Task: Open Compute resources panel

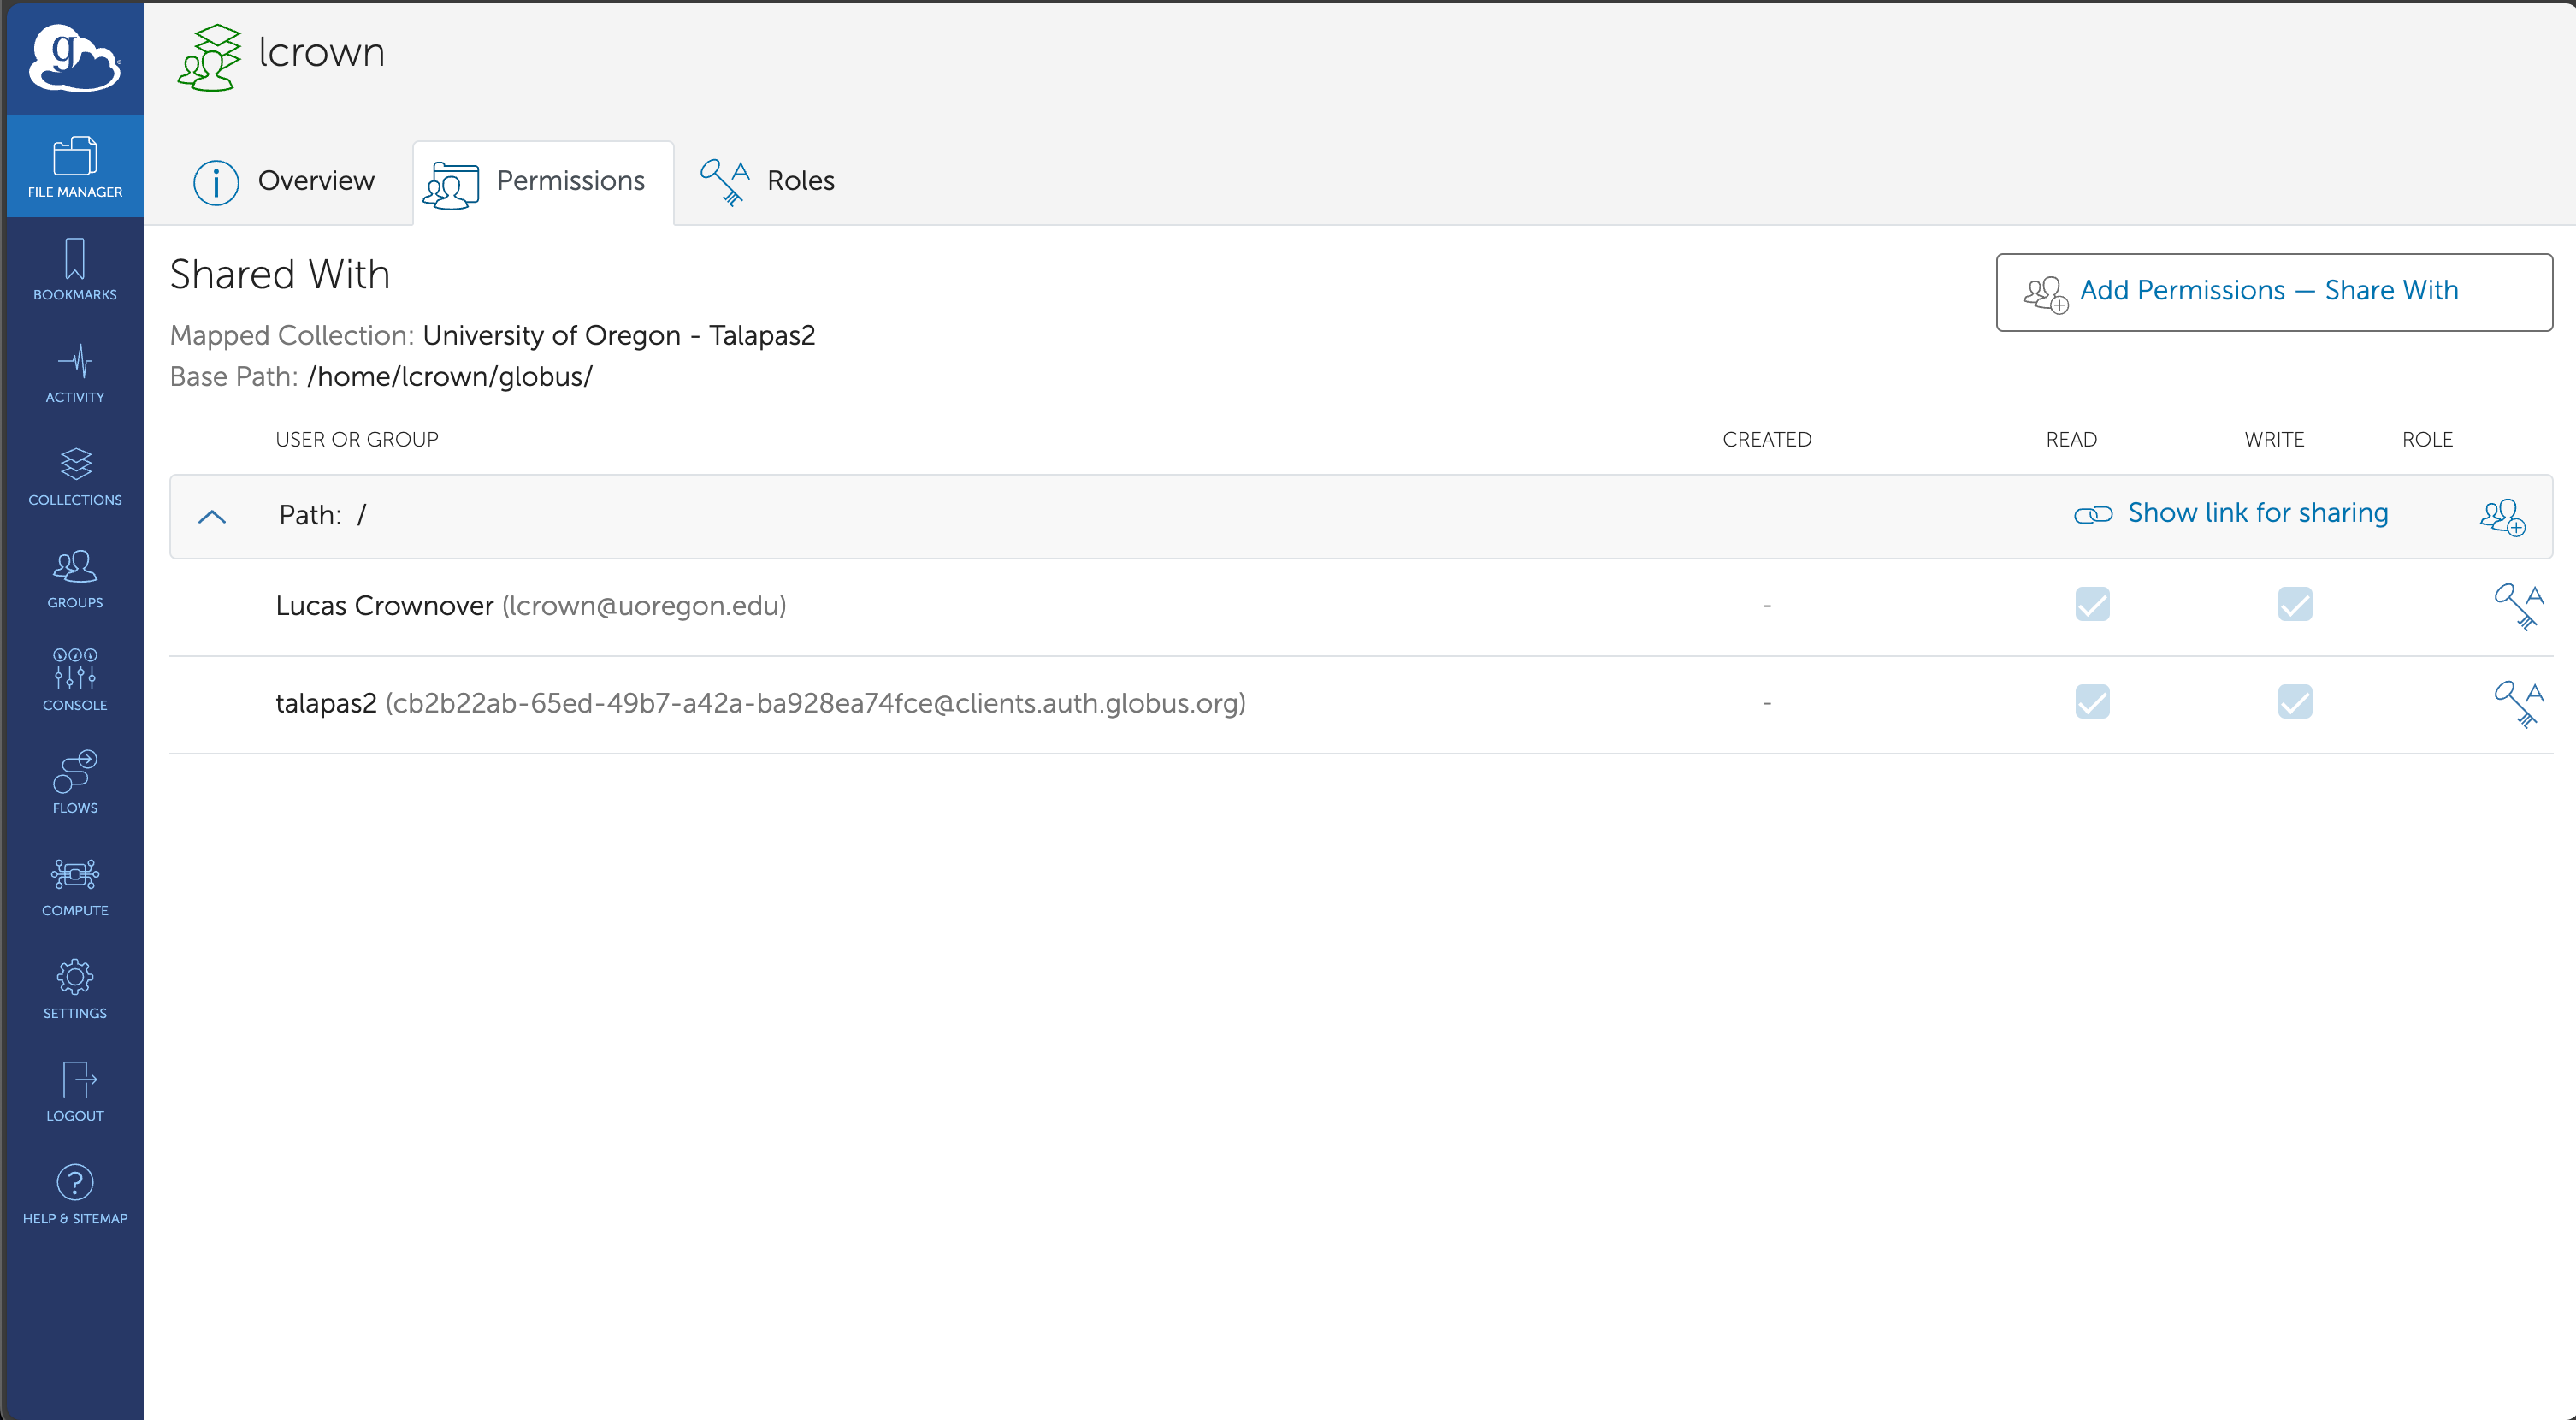Action: pos(74,889)
